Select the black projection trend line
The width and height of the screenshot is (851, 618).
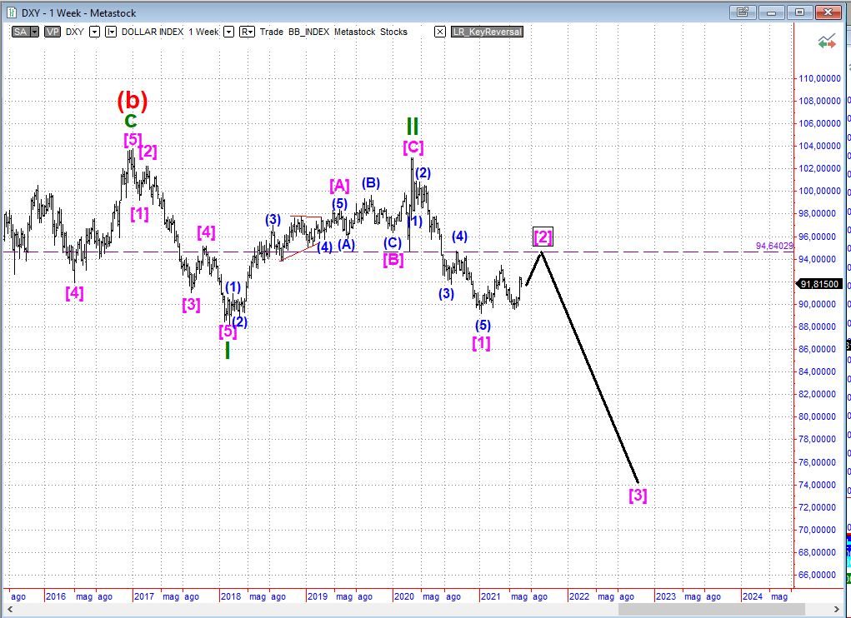tap(589, 366)
